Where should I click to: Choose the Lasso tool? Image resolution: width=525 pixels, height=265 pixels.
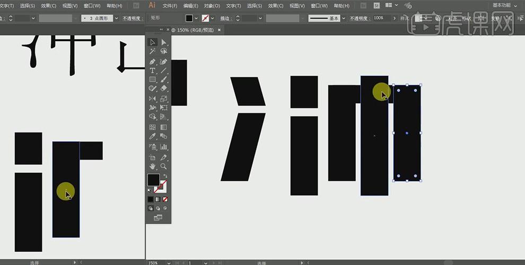[163, 51]
